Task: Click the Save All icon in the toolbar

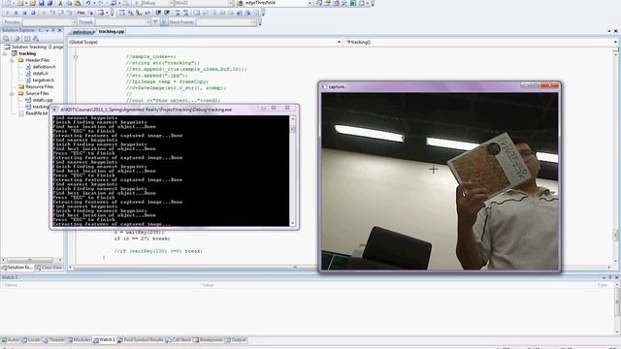Action: click(x=49, y=3)
